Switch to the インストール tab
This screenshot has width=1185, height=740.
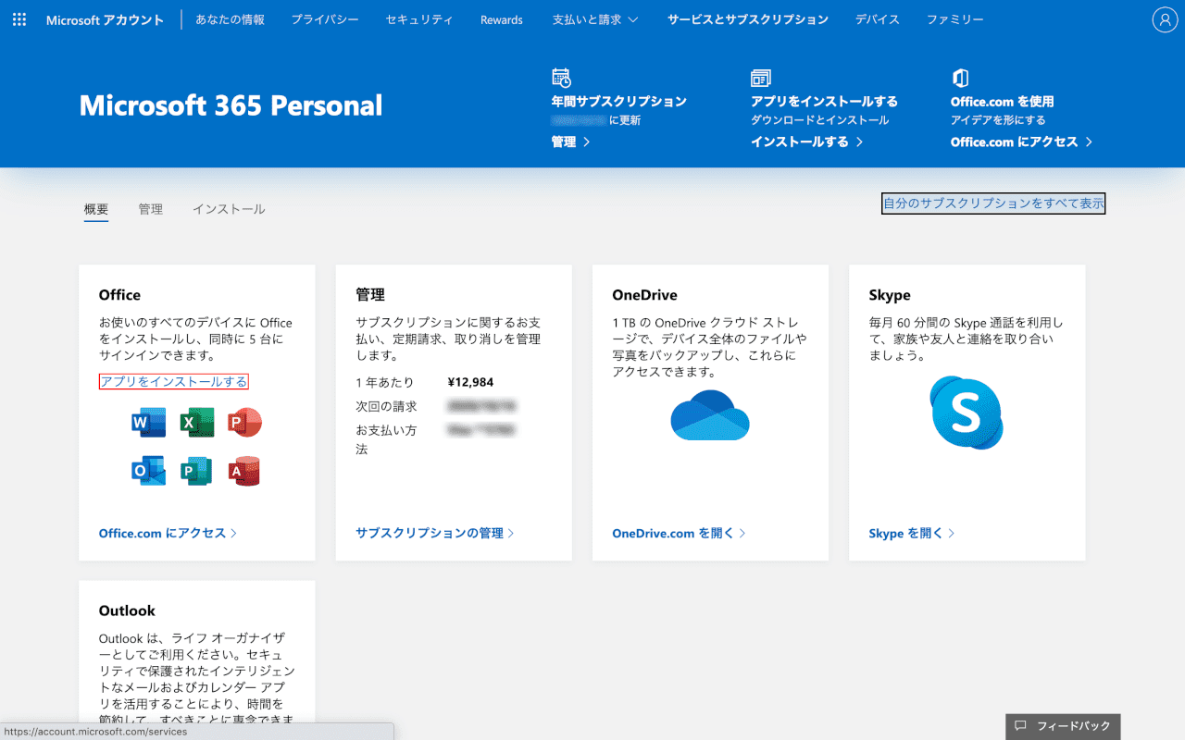pyautogui.click(x=229, y=209)
